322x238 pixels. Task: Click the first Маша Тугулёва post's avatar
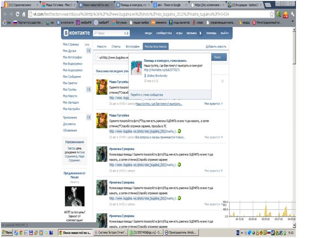coord(102,87)
